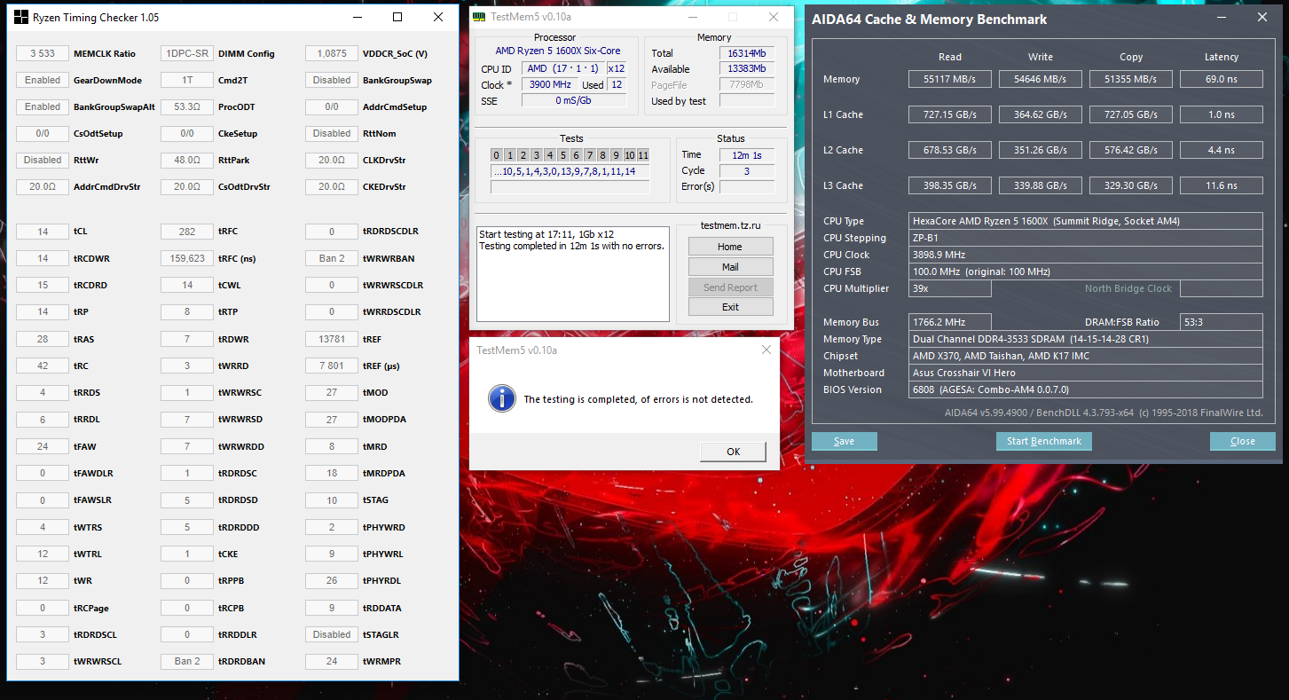Viewport: 1289px width, 700px height.
Task: Click the Mail button in TestMem5
Action: point(730,267)
